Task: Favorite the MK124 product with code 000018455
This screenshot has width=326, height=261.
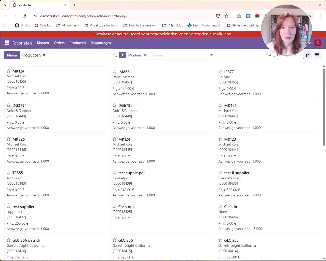Action: [8, 71]
